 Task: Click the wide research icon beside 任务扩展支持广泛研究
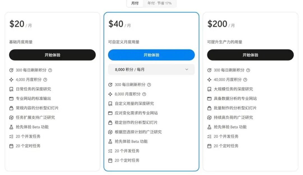(11, 118)
